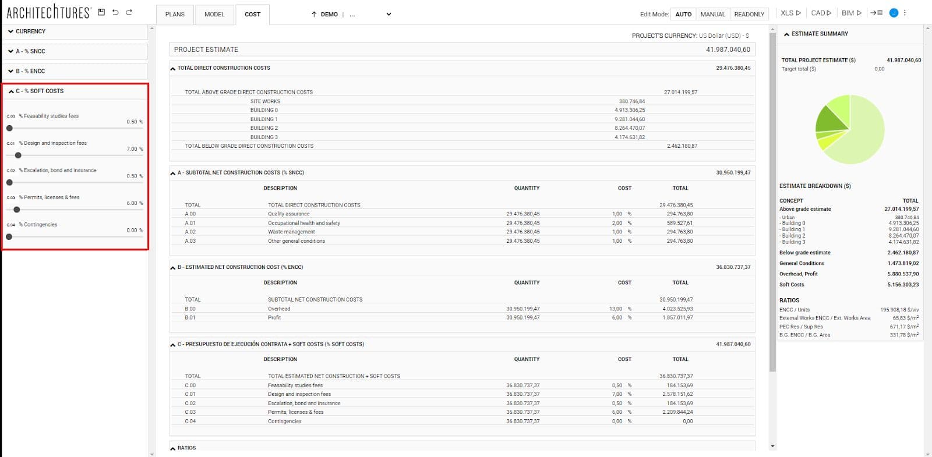The image size is (932, 457).
Task: Export the estimate via XLS button
Action: [x=790, y=13]
